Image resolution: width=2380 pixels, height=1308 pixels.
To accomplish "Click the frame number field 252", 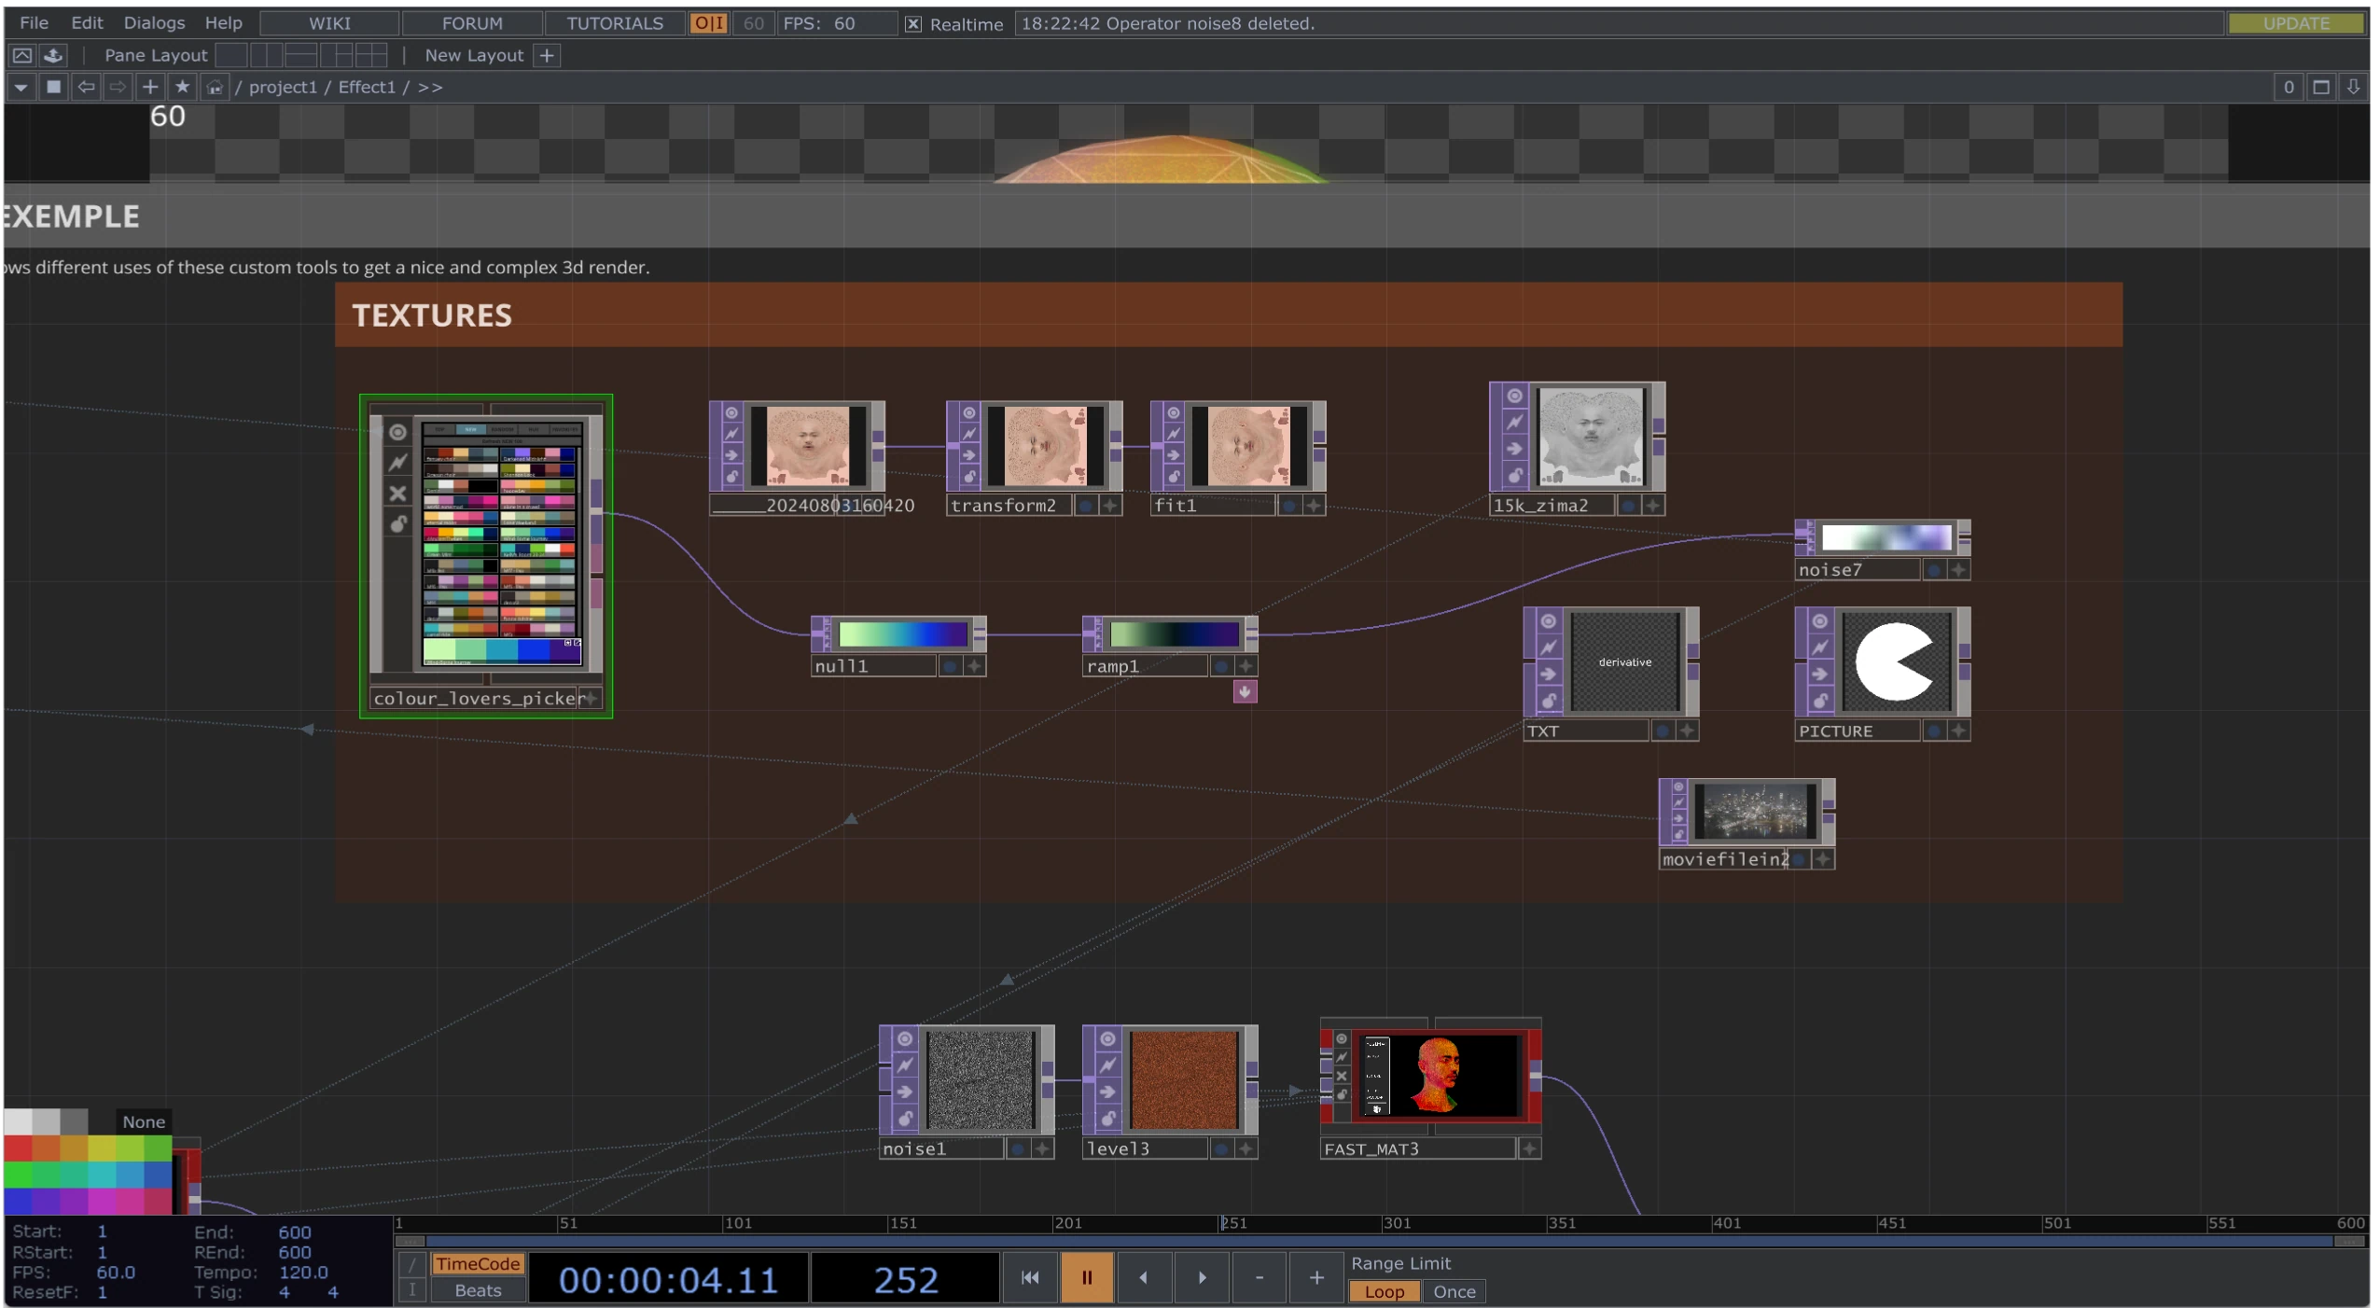I will pyautogui.click(x=905, y=1279).
